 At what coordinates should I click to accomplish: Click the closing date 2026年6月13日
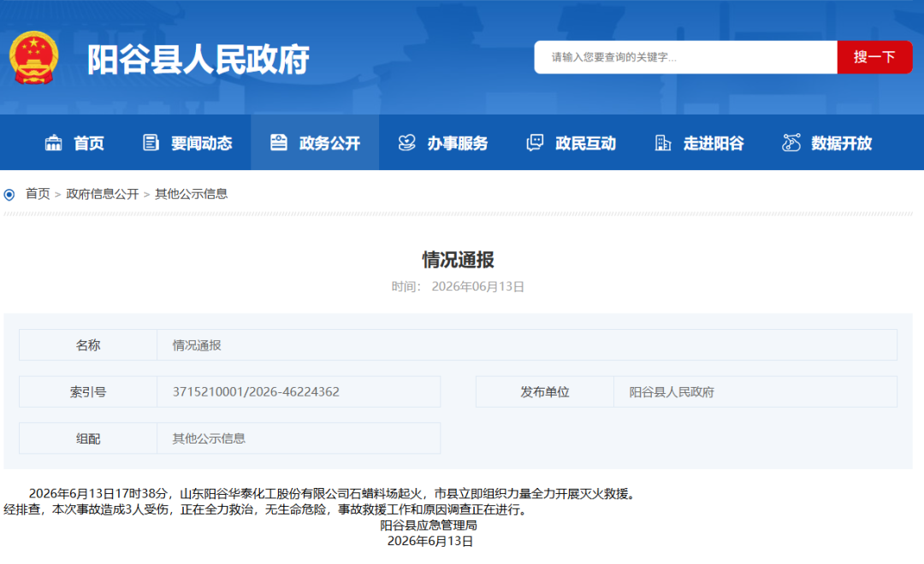coord(430,541)
